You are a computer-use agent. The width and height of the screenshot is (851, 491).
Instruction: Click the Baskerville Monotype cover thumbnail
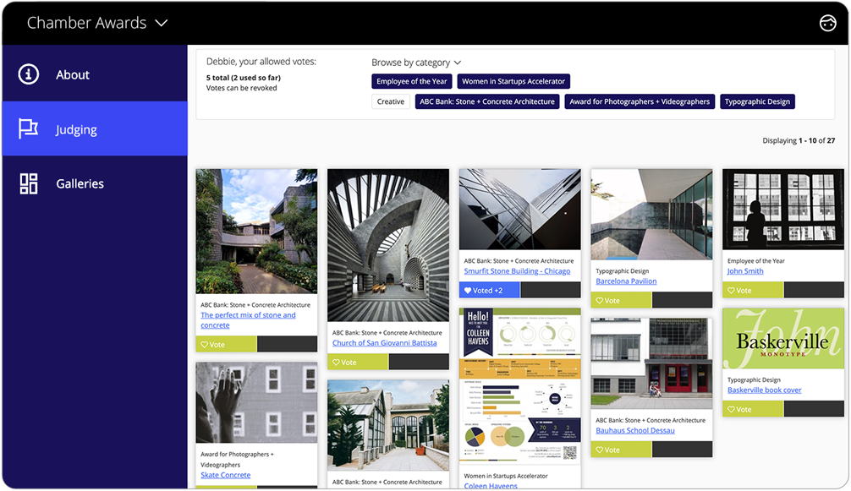coord(782,338)
